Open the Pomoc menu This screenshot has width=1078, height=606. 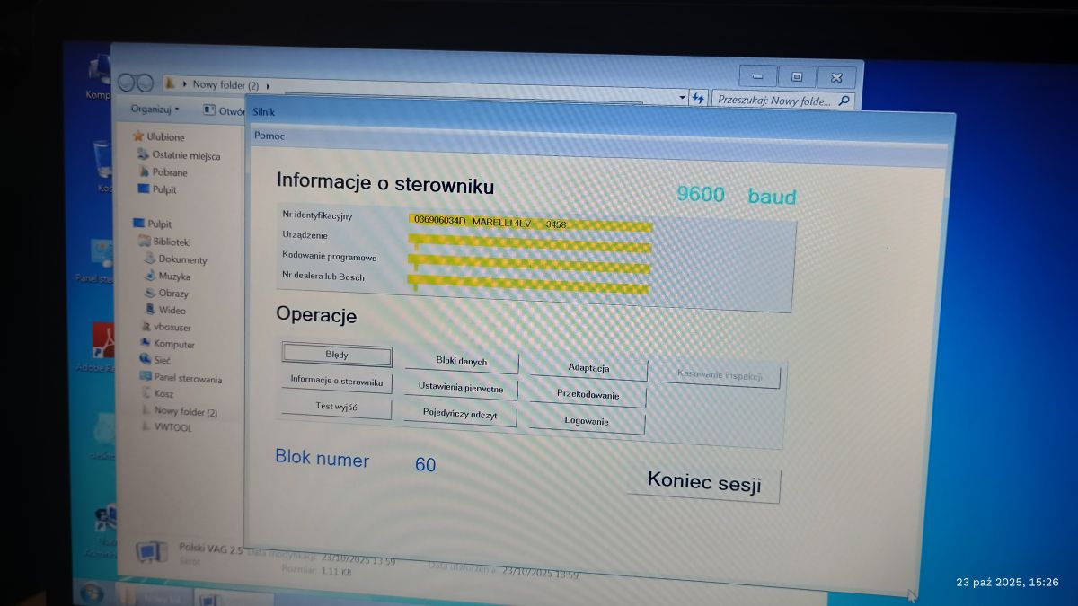pyautogui.click(x=269, y=136)
